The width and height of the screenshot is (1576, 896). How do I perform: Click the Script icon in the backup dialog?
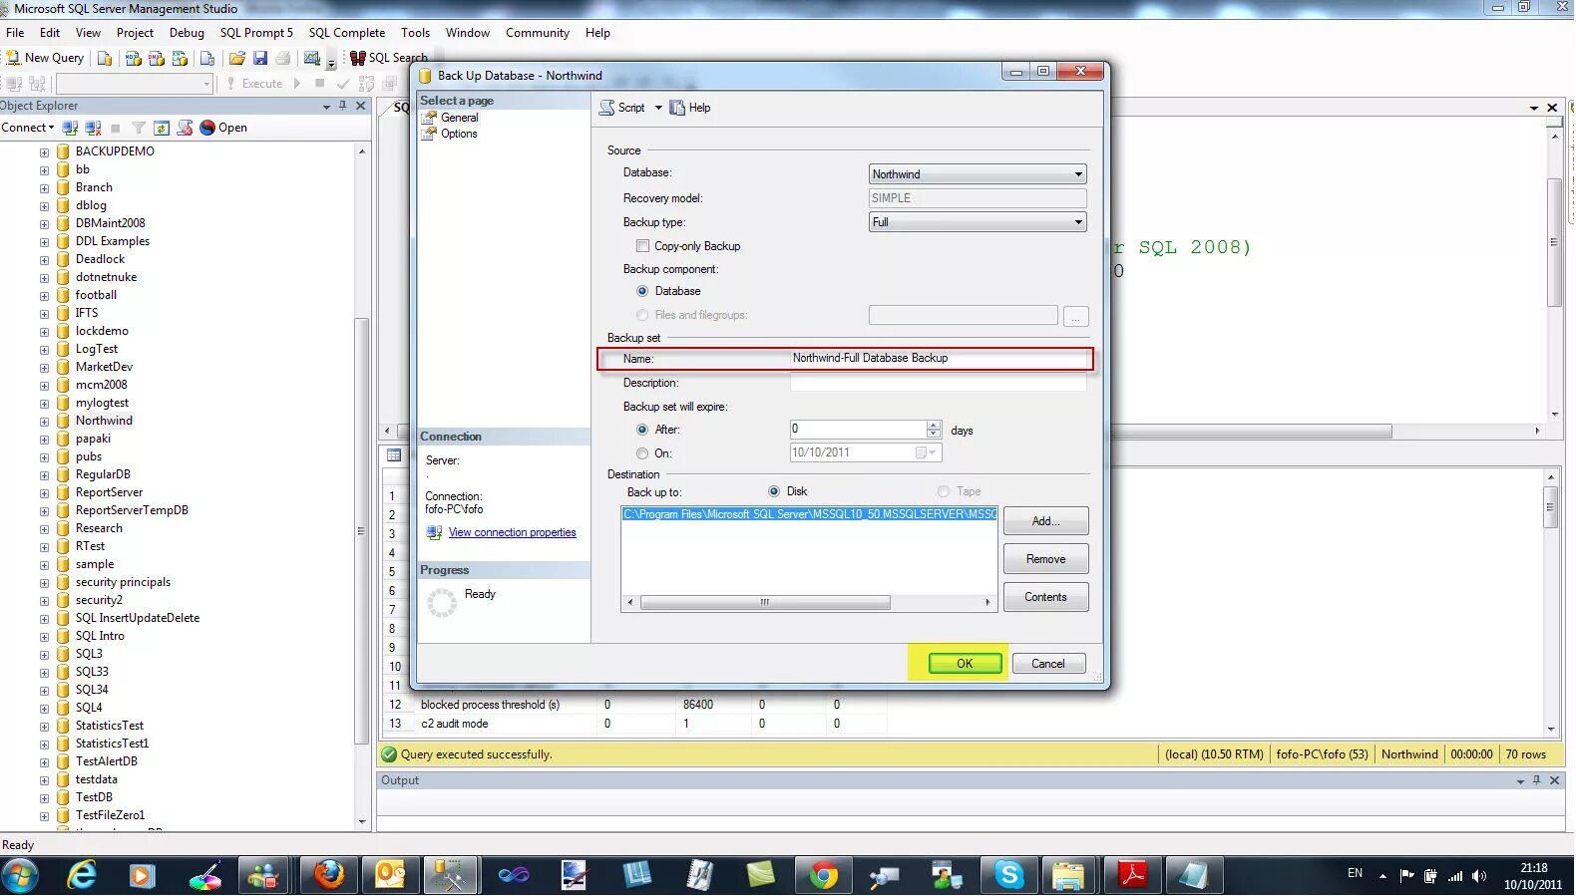(606, 108)
